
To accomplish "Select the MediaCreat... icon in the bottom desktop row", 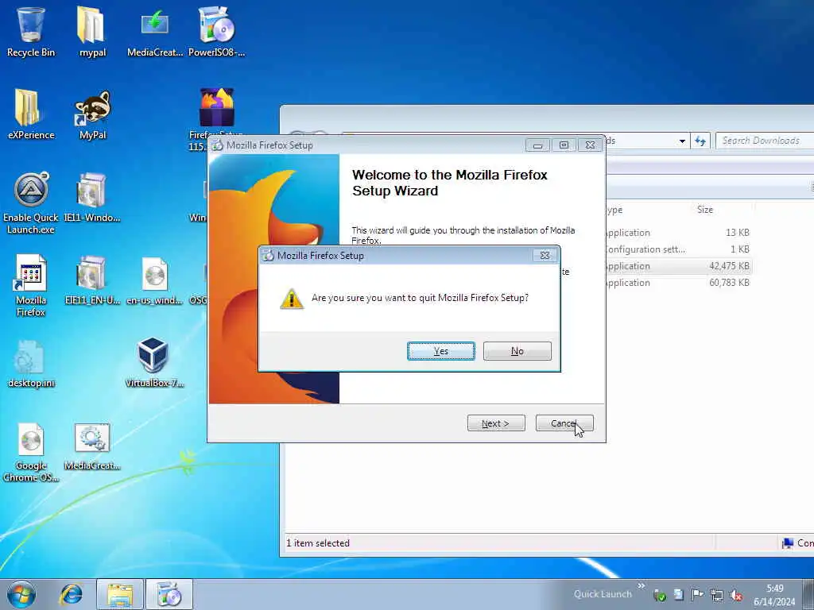I will (x=92, y=446).
